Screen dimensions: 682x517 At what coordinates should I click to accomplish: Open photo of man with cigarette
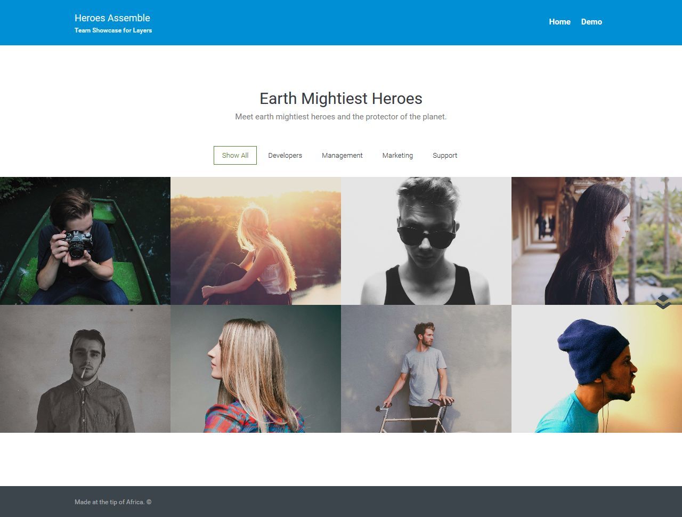[x=85, y=369]
